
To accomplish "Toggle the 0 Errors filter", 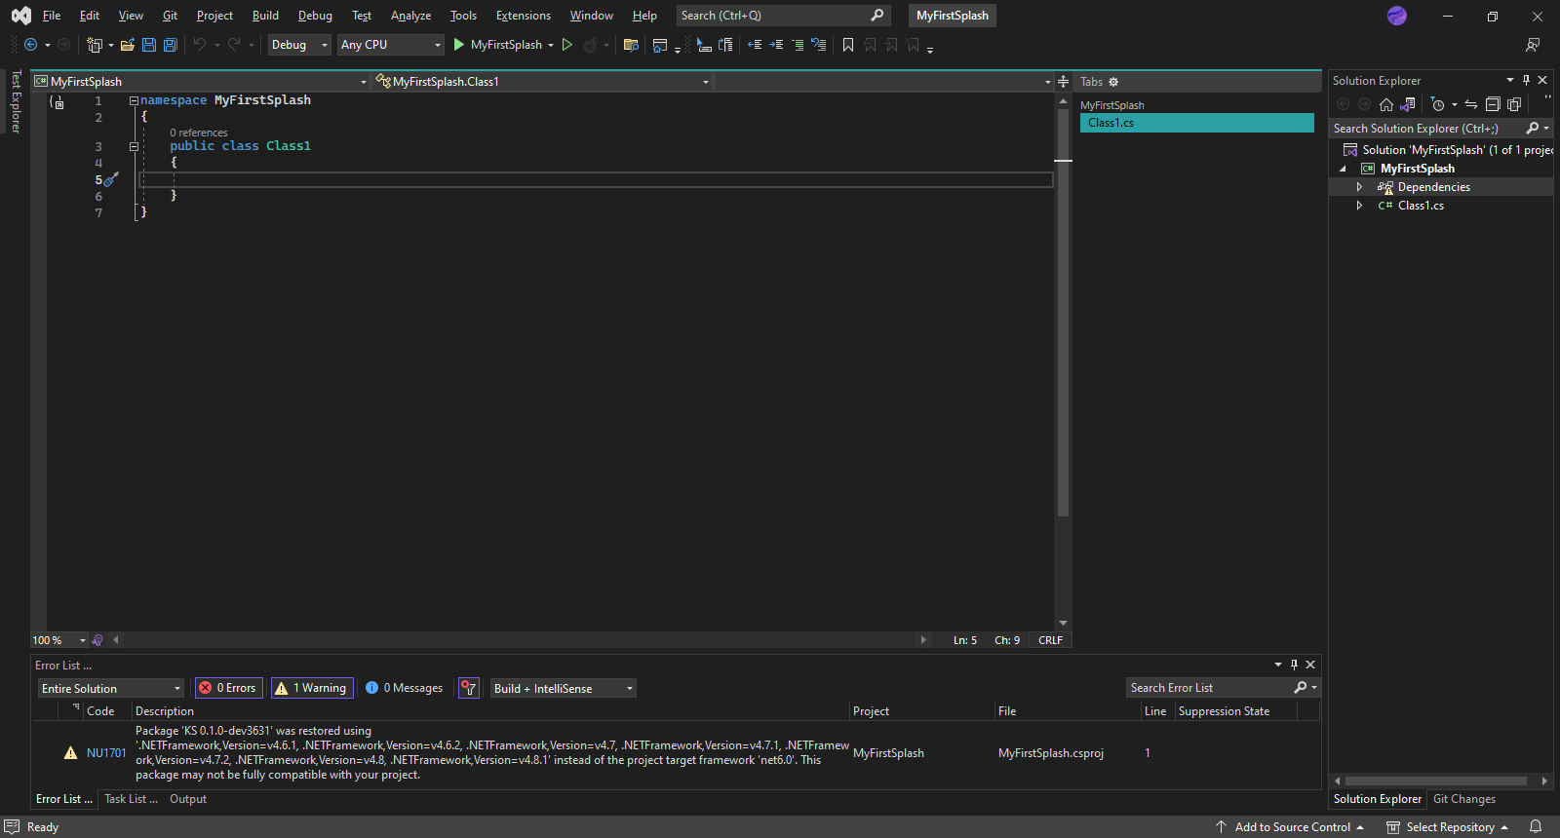I will [x=228, y=688].
